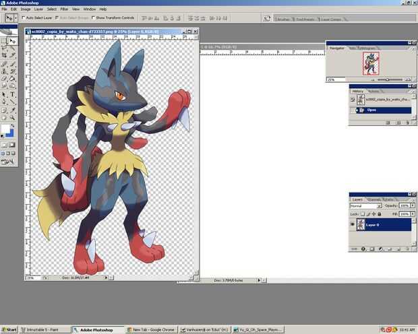418x334 pixels.
Task: Click the foreground color swatch
Action: click(5, 129)
